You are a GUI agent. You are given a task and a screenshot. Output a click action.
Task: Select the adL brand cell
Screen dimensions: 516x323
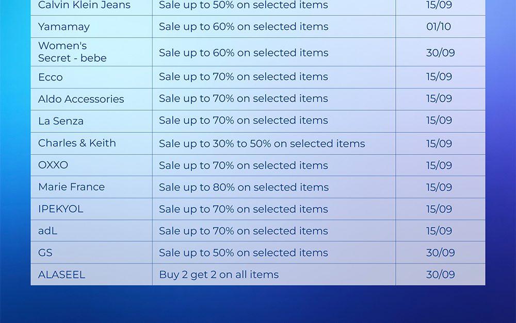pos(47,231)
